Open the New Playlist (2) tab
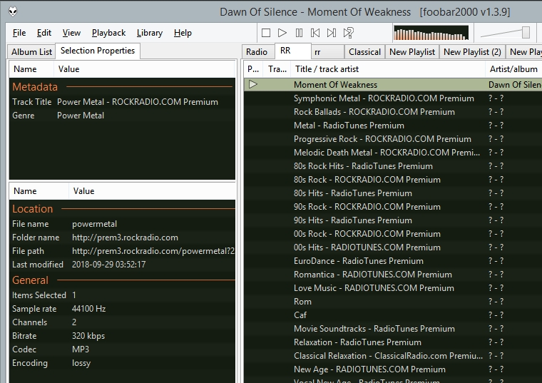The image size is (542, 383). pos(472,52)
